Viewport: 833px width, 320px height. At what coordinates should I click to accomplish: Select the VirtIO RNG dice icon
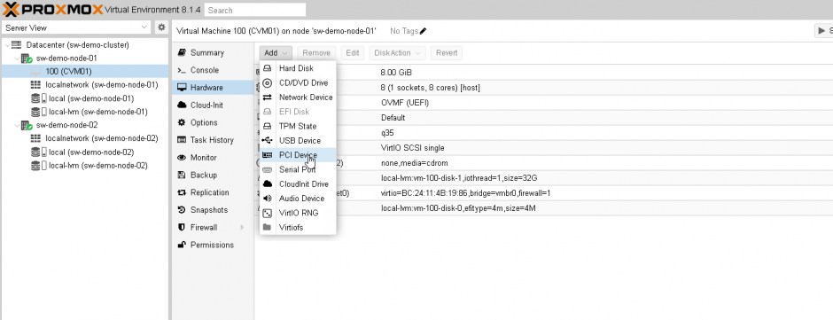click(x=268, y=213)
